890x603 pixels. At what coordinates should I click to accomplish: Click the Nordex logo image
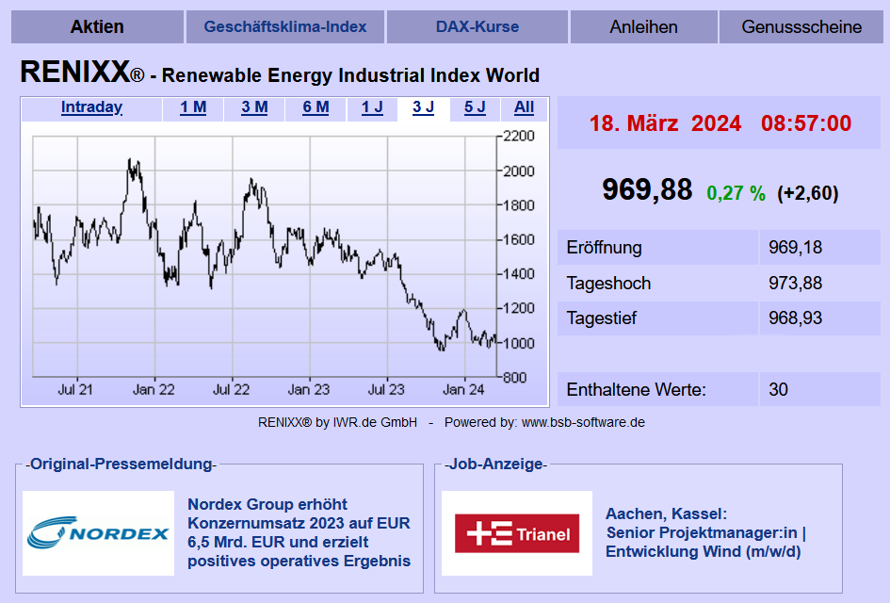(98, 533)
